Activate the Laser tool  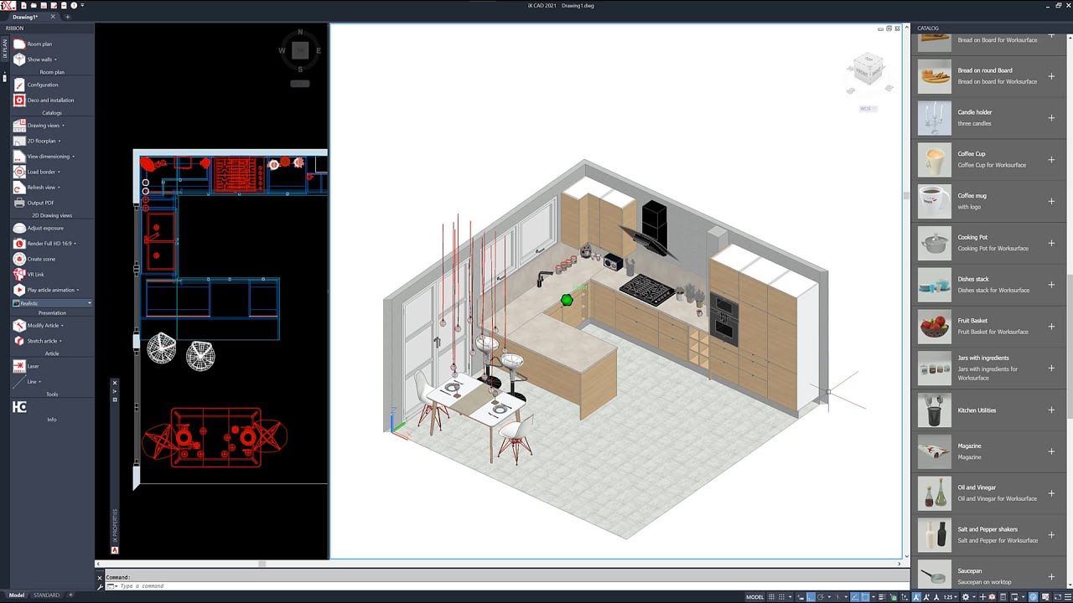pos(19,366)
